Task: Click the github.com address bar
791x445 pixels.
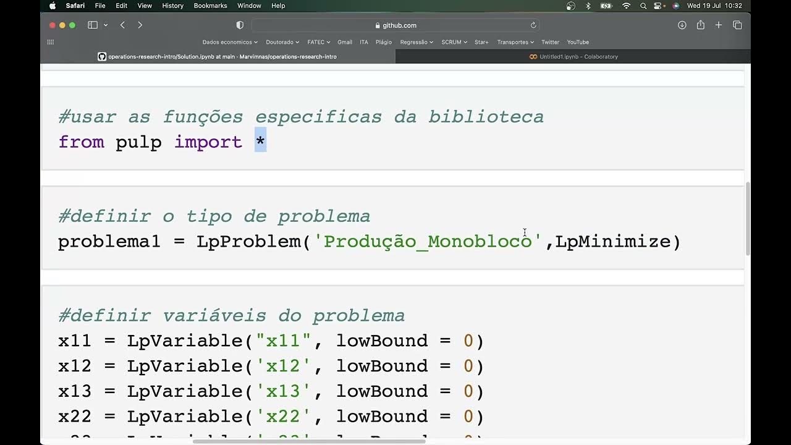Action: click(395, 25)
